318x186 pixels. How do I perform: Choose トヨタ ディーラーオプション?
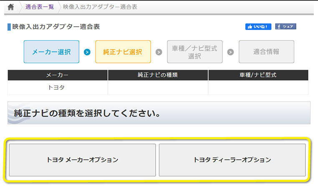[x=232, y=160]
